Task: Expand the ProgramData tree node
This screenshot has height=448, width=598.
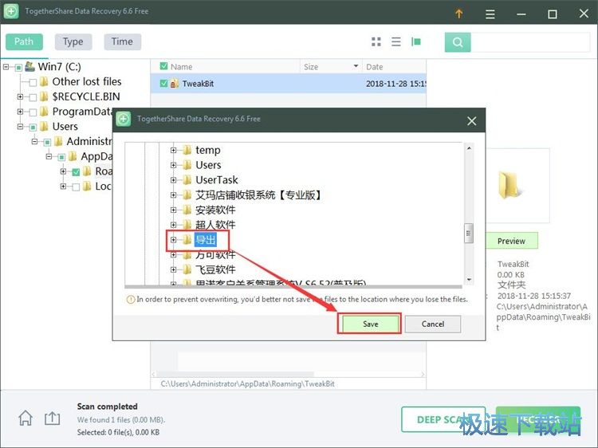Action: [20, 112]
